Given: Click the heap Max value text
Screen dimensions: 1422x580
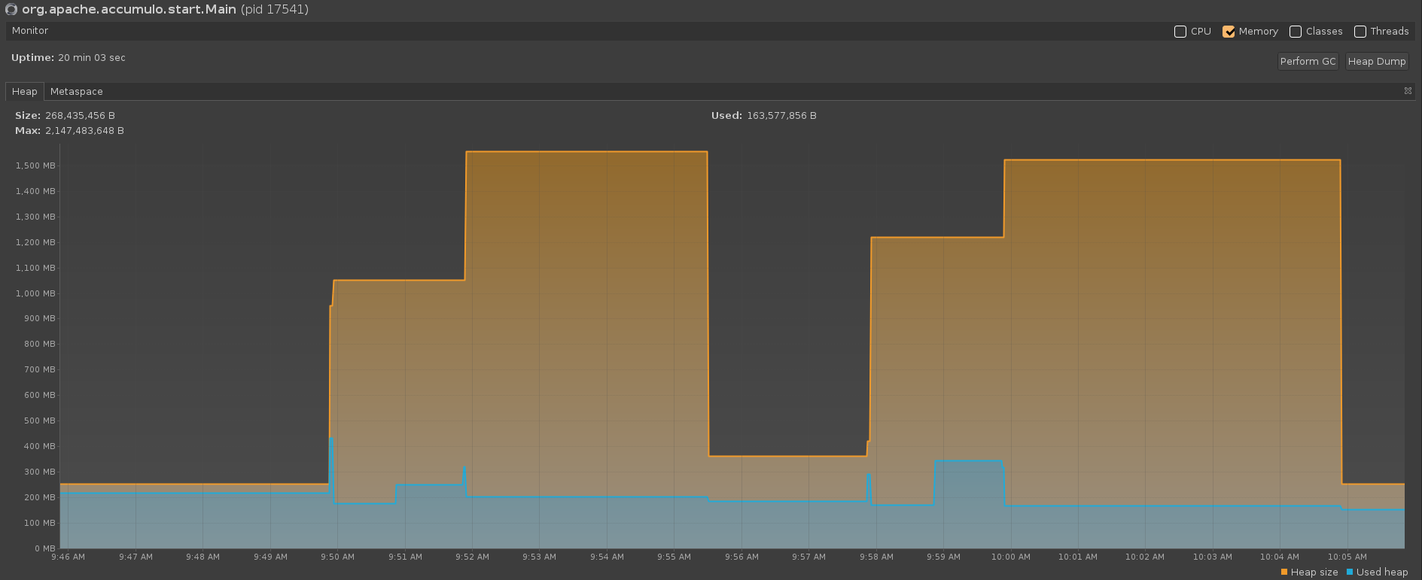Looking at the screenshot, I should [84, 131].
